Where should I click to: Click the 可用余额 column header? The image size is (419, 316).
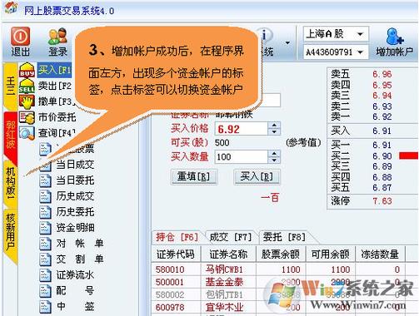click(x=330, y=254)
